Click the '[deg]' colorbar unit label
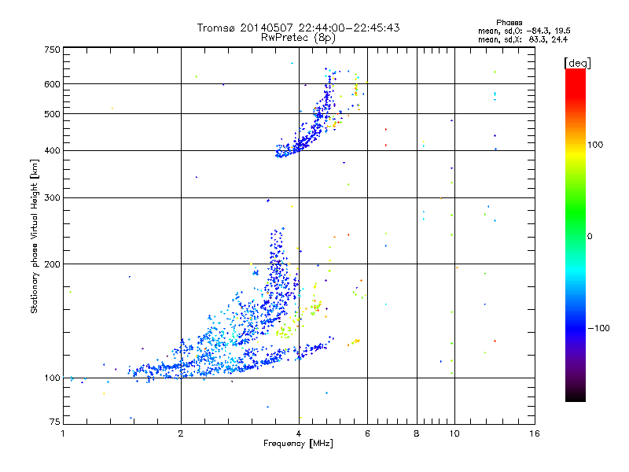This screenshot has height=472, width=629. pyautogui.click(x=577, y=63)
